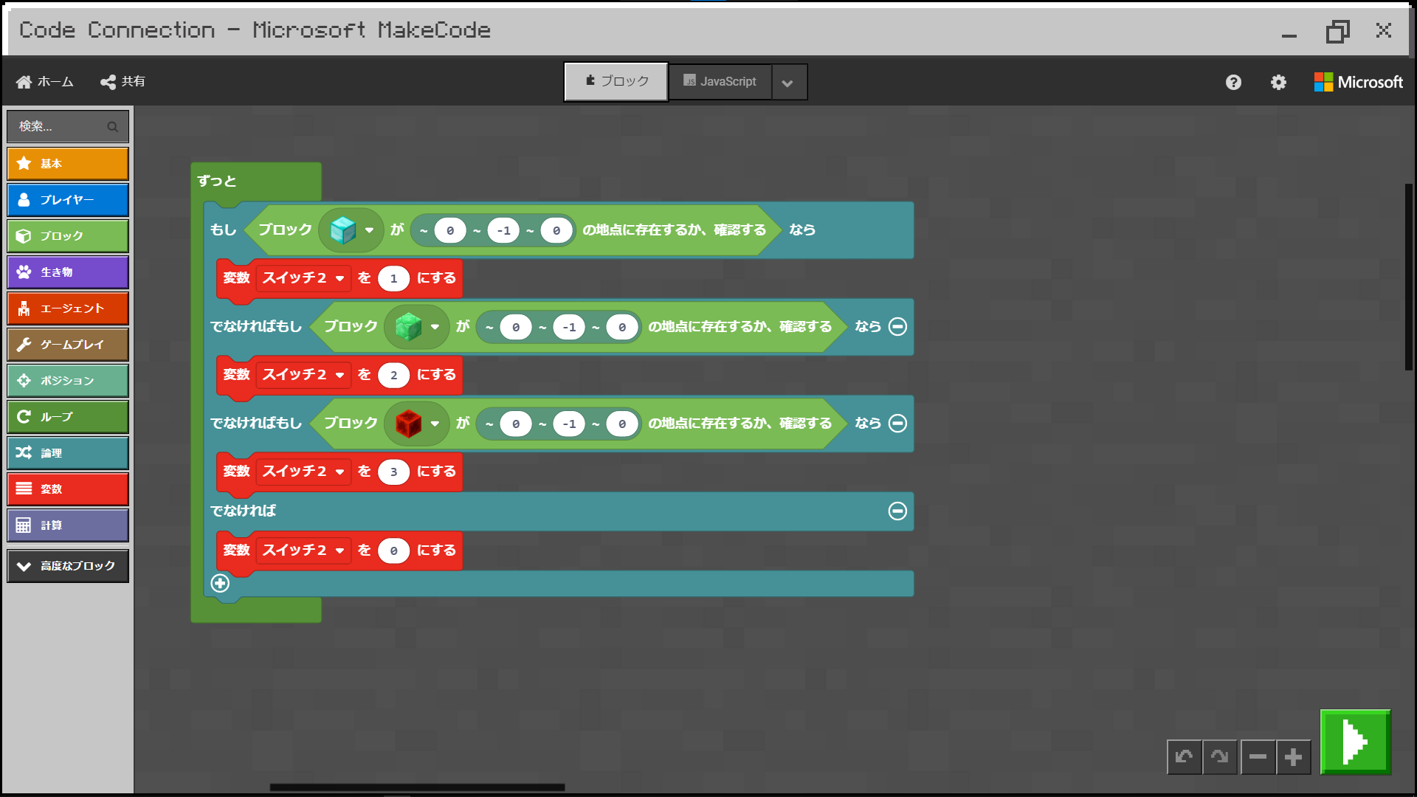
Task: Open the エージェント category
Action: click(x=68, y=308)
